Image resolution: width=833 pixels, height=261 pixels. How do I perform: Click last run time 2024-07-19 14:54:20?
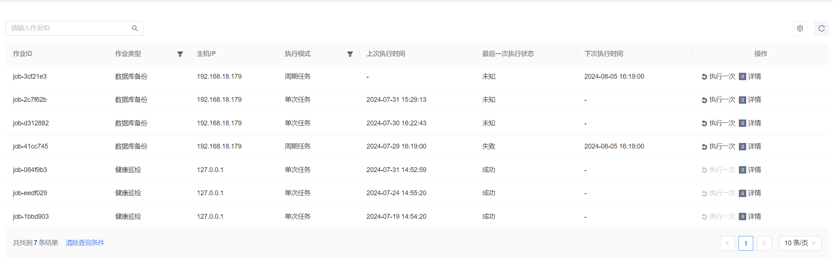(396, 217)
